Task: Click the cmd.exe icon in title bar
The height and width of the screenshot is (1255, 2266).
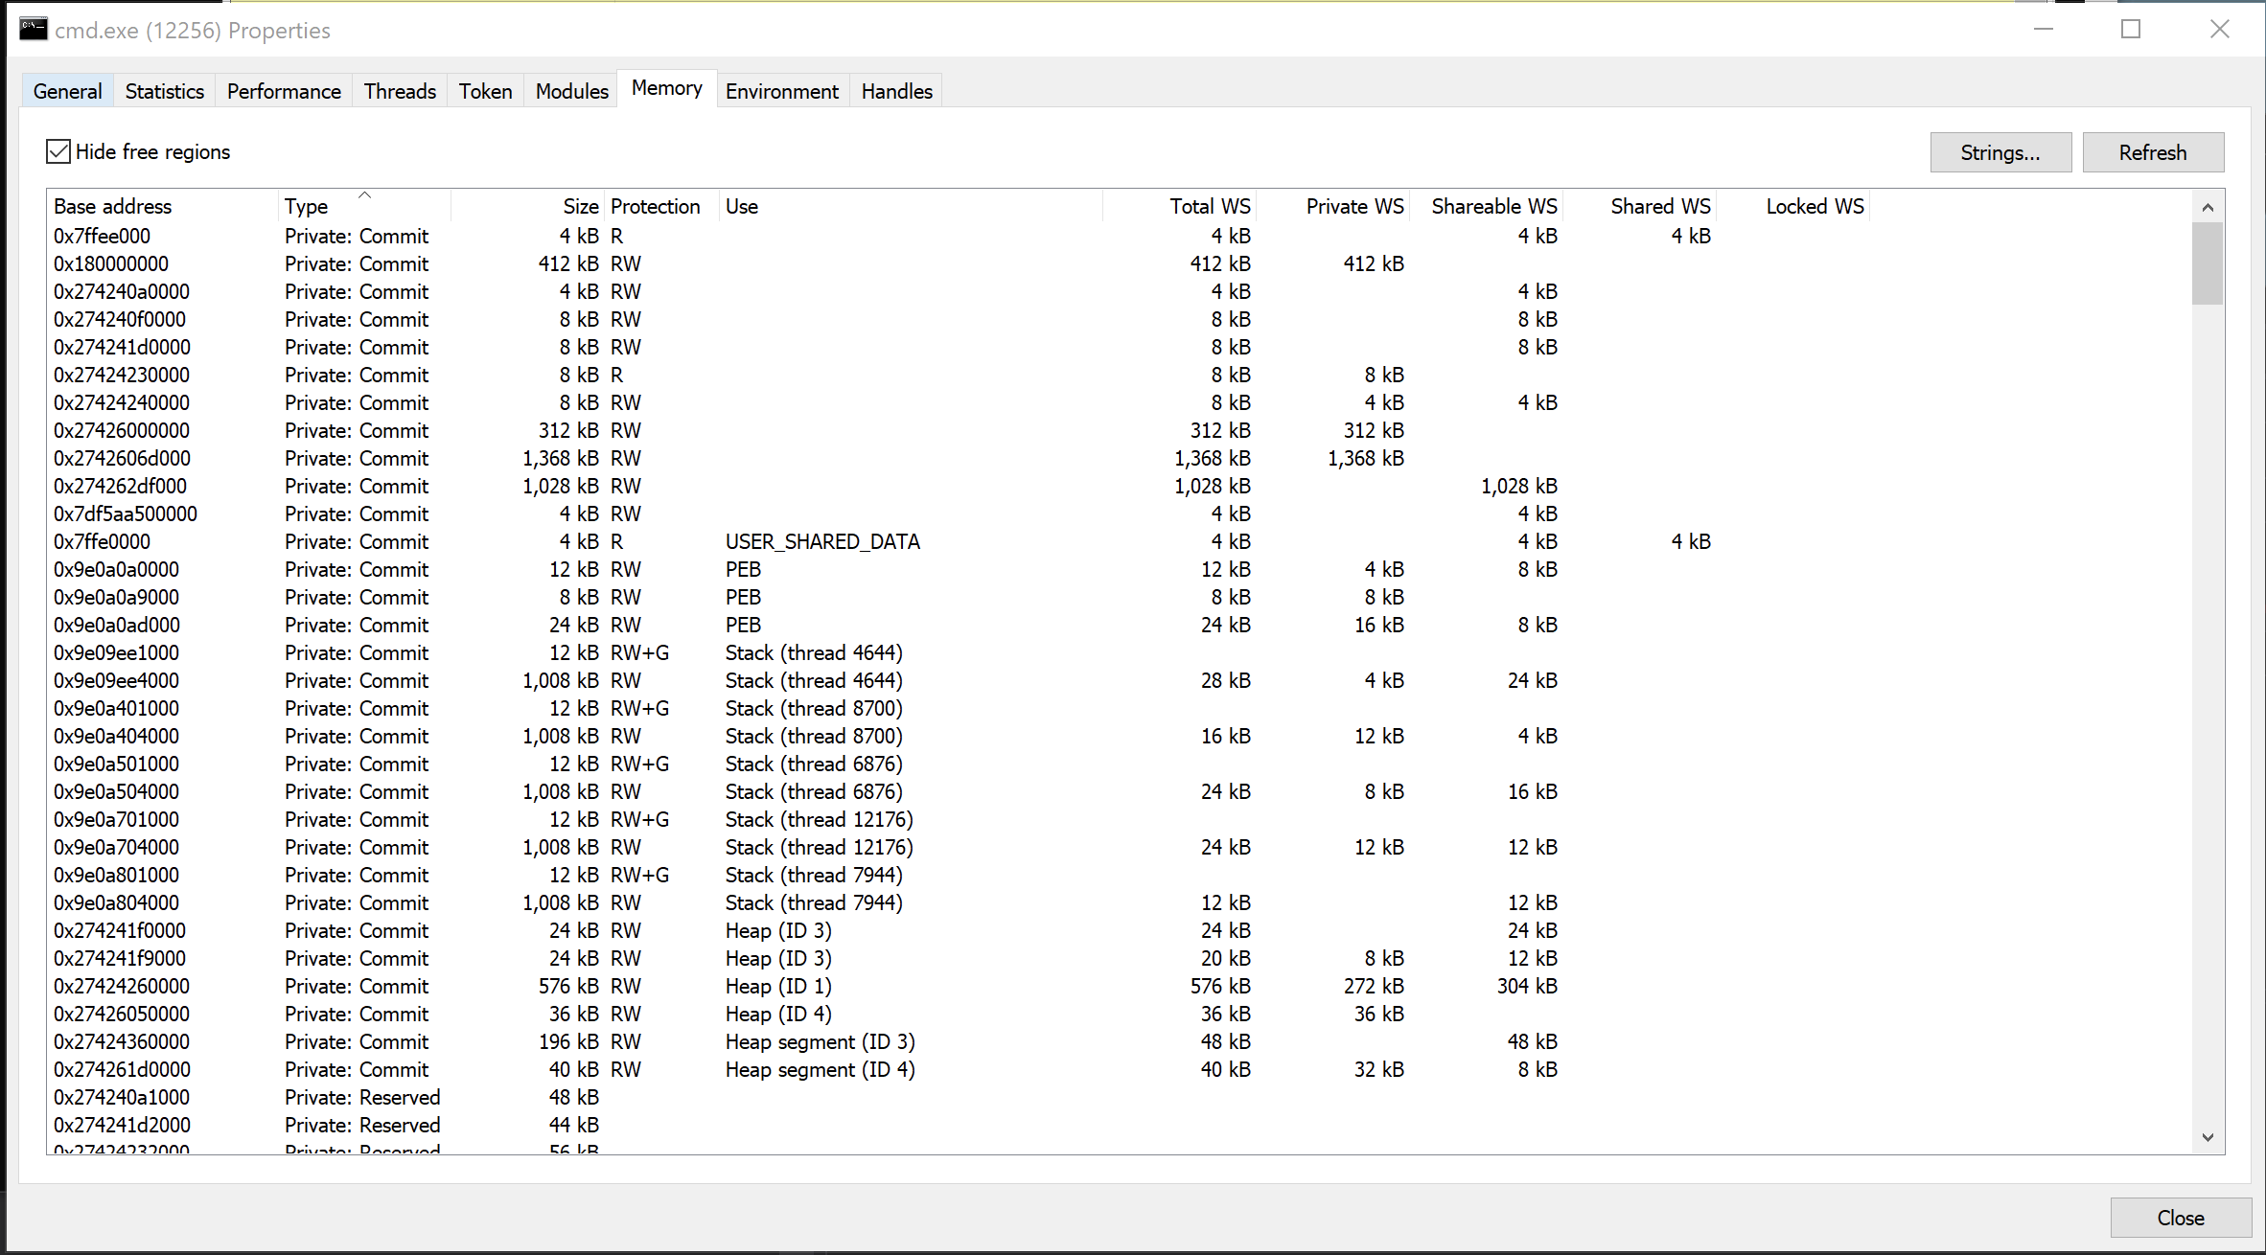Action: (33, 30)
